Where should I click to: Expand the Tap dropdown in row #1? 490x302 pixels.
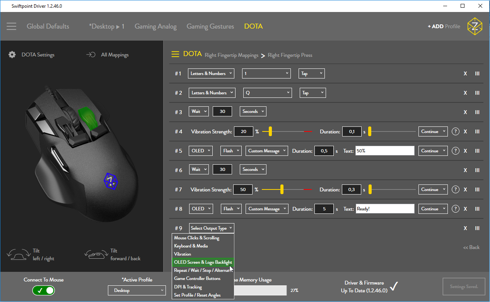click(311, 73)
